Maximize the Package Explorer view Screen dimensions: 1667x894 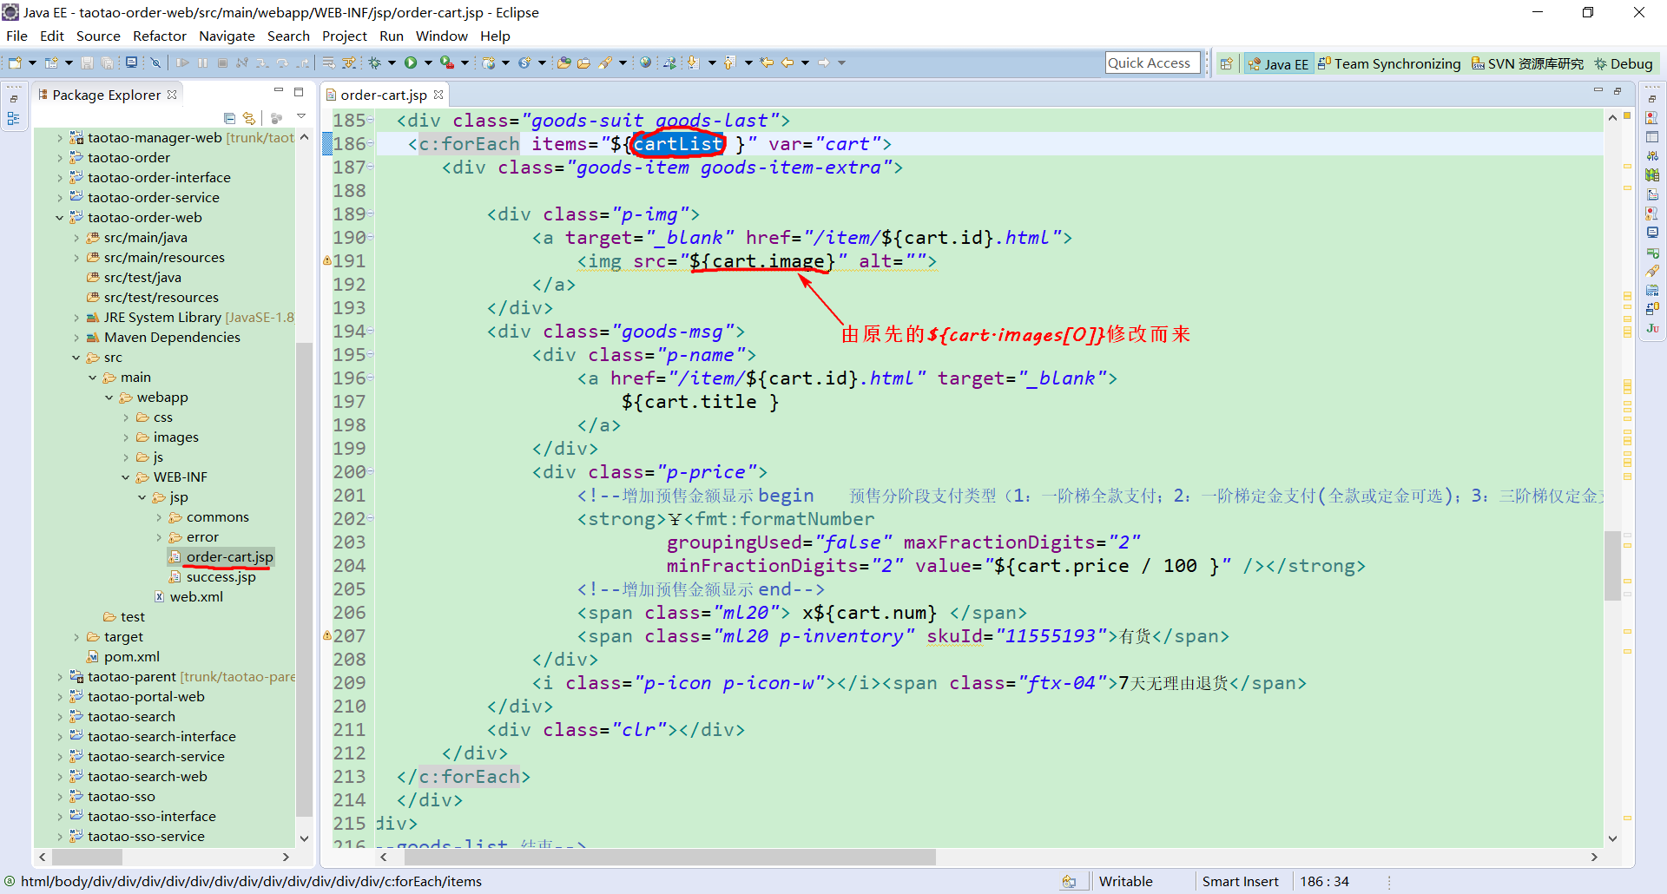point(299,92)
